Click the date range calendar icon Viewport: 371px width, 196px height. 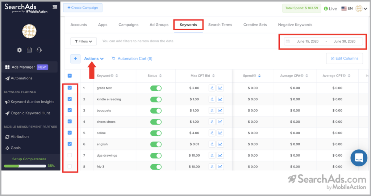pos(288,41)
